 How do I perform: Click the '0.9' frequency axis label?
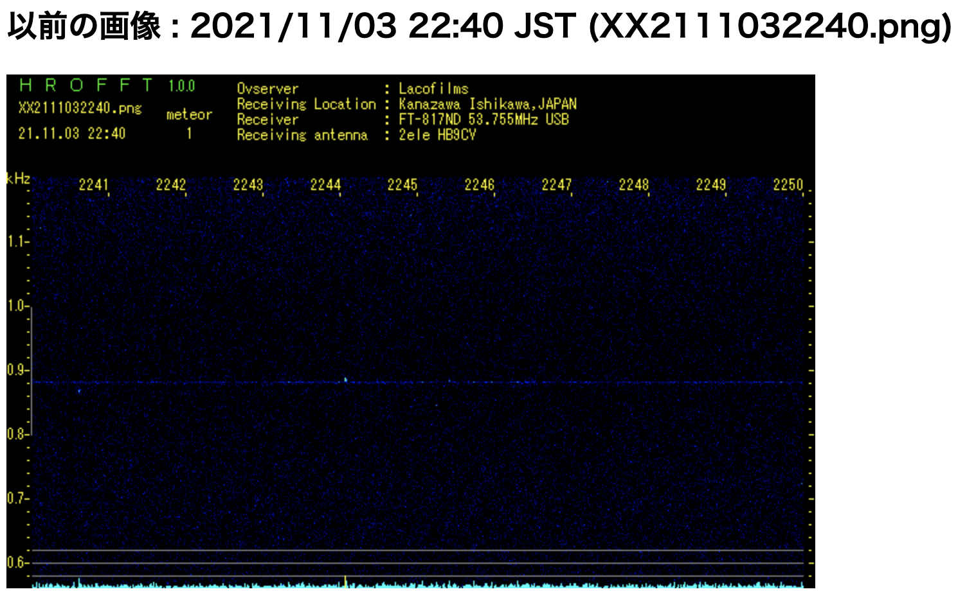click(x=16, y=370)
